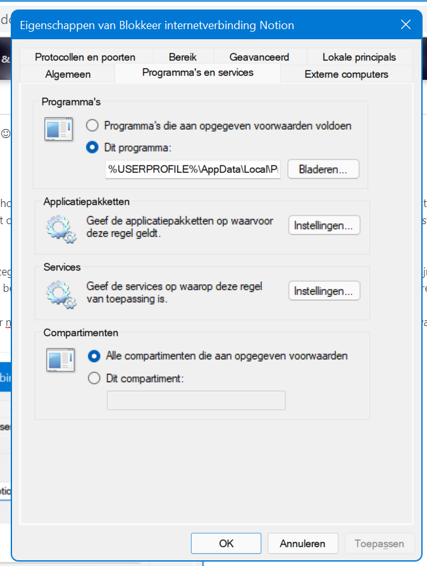This screenshot has width=427, height=566.
Task: Open Instellingen for Services
Action: pos(324,291)
